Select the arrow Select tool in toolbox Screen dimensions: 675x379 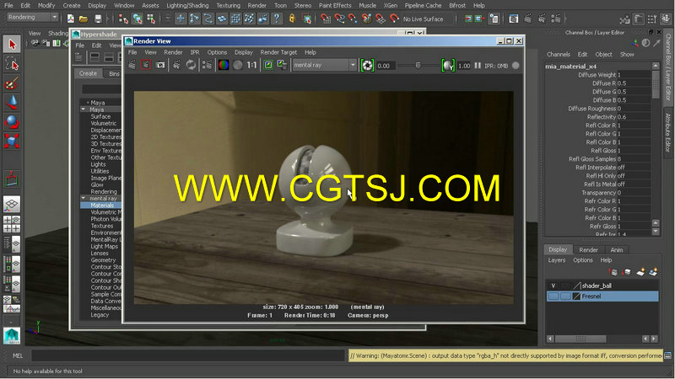click(12, 45)
